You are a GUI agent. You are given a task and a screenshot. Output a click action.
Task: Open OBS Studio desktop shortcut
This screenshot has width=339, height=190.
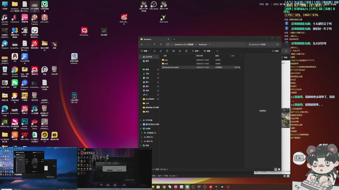click(x=154, y=5)
